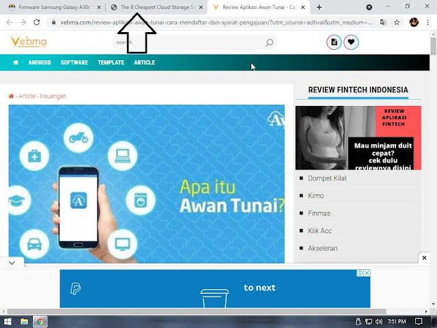This screenshot has height=328, width=437.
Task: Open Windows Start menu
Action: (8, 322)
